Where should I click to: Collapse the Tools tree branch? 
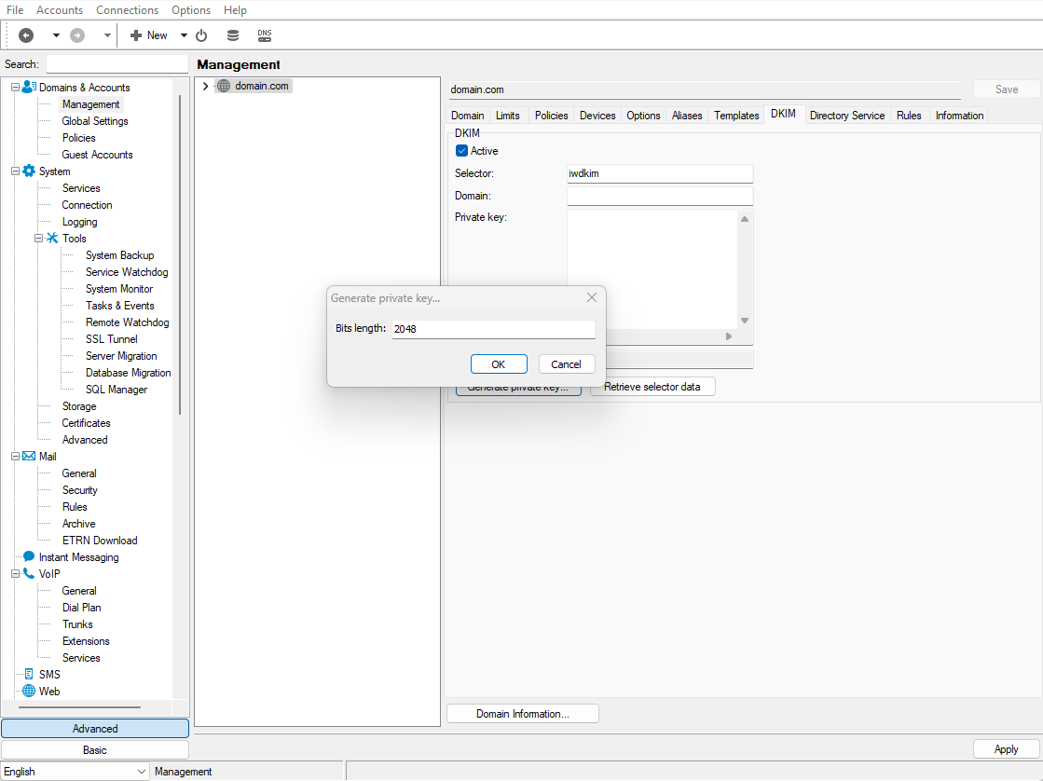pos(39,239)
